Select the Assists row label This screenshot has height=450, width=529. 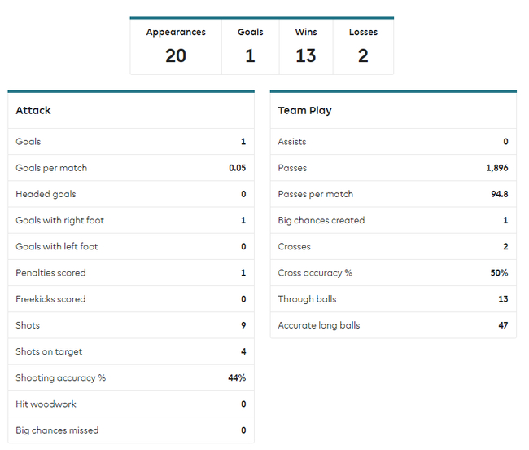click(292, 142)
